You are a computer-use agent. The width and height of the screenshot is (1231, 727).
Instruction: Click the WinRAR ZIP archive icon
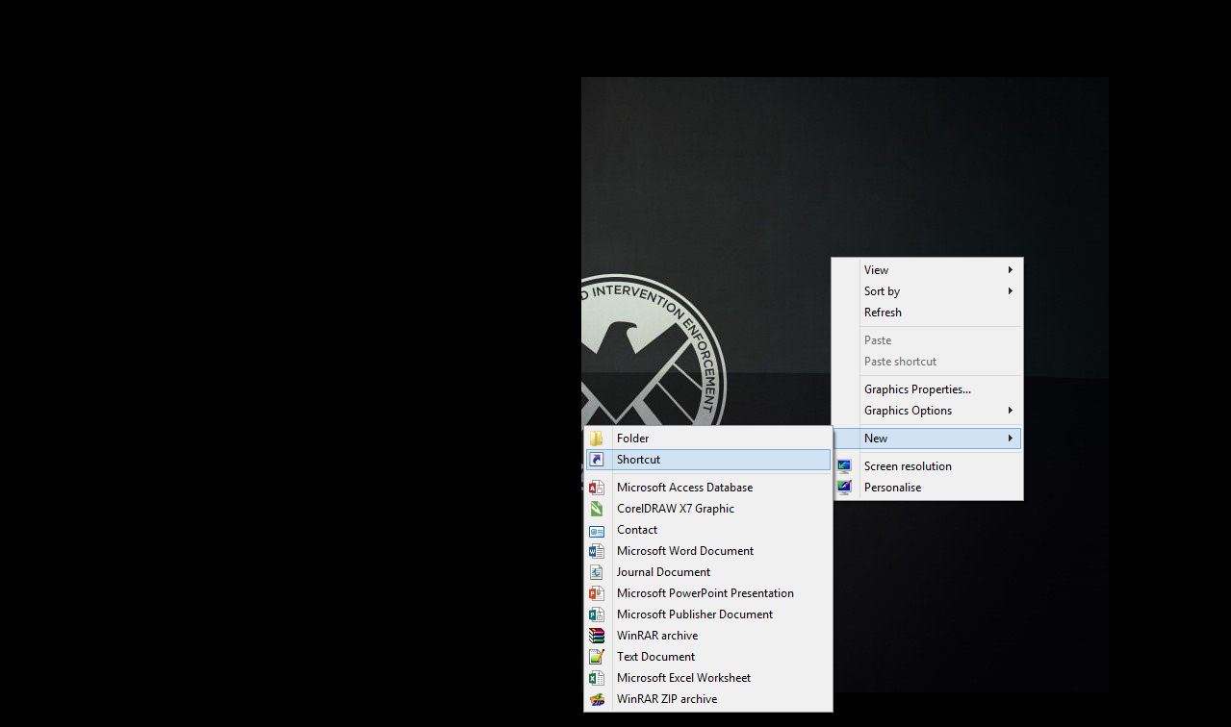[x=597, y=699]
